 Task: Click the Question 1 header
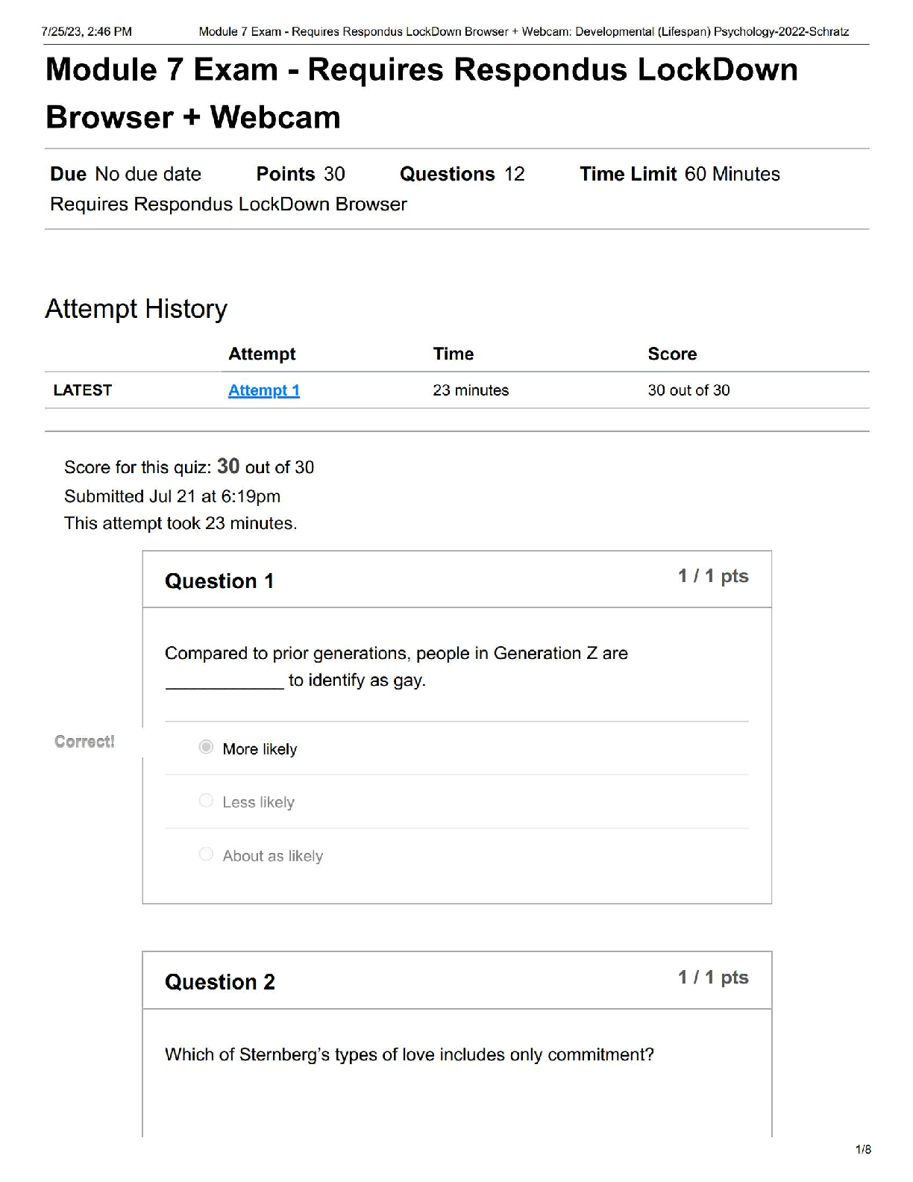219,581
